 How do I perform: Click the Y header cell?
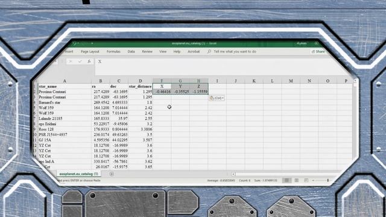click(x=180, y=86)
